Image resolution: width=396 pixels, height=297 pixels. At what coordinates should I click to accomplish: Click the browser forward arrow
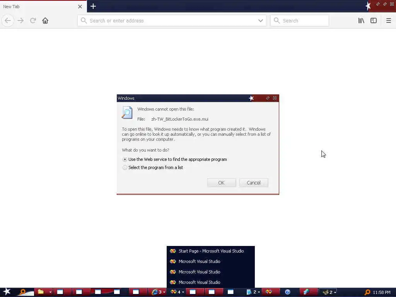click(x=20, y=21)
